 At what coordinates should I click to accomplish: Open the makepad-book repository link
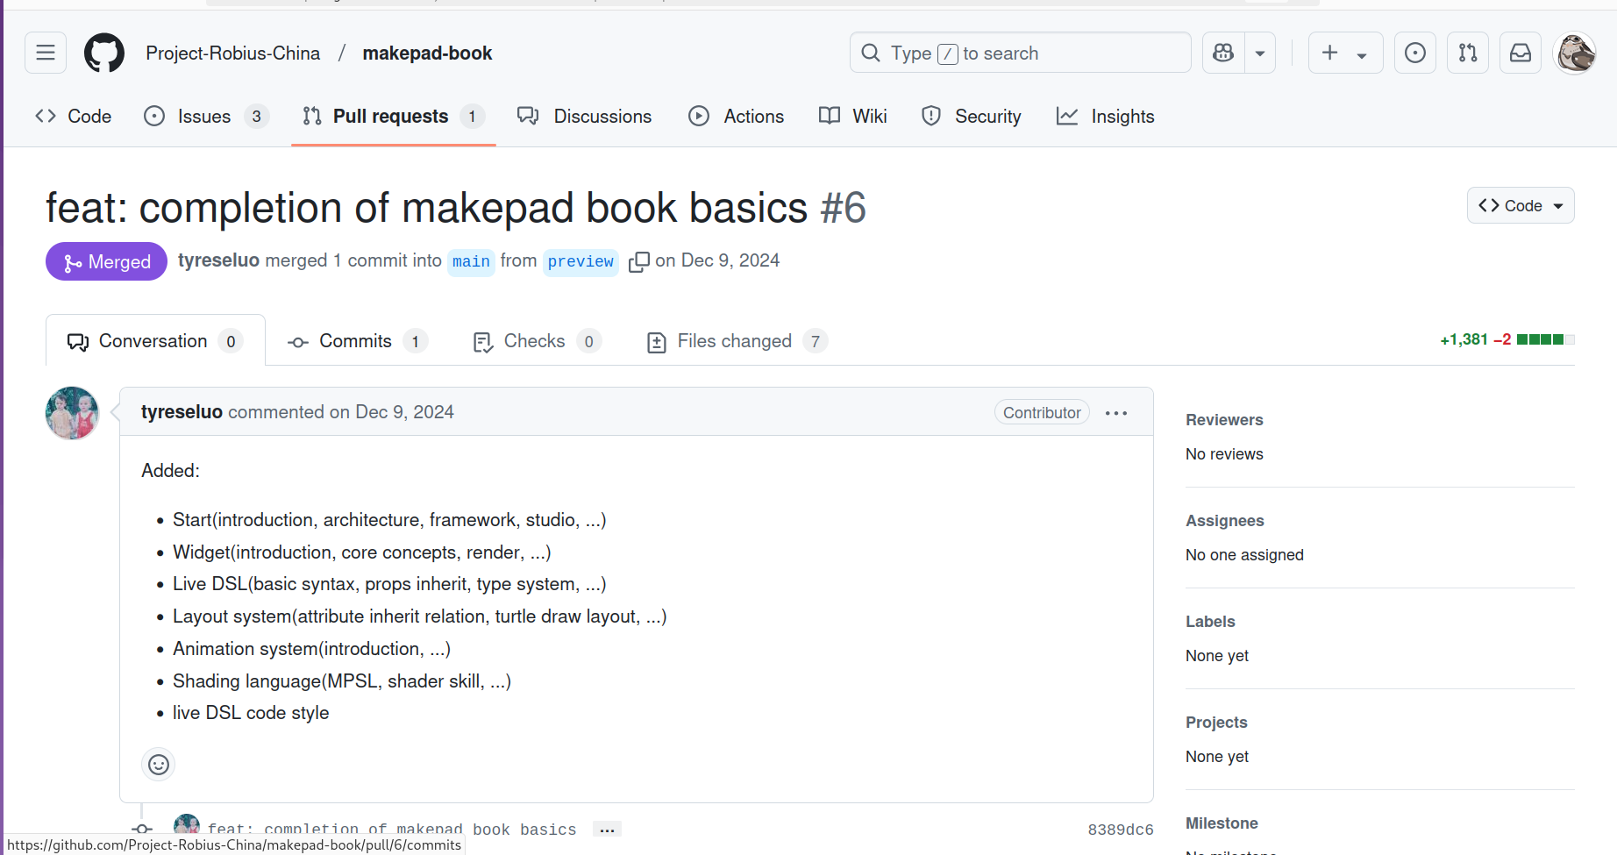tap(427, 53)
